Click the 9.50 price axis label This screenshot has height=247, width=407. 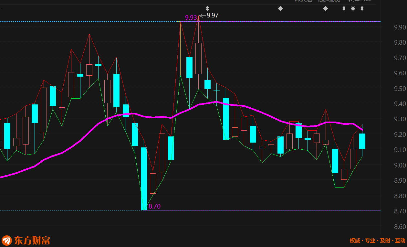click(x=400, y=89)
